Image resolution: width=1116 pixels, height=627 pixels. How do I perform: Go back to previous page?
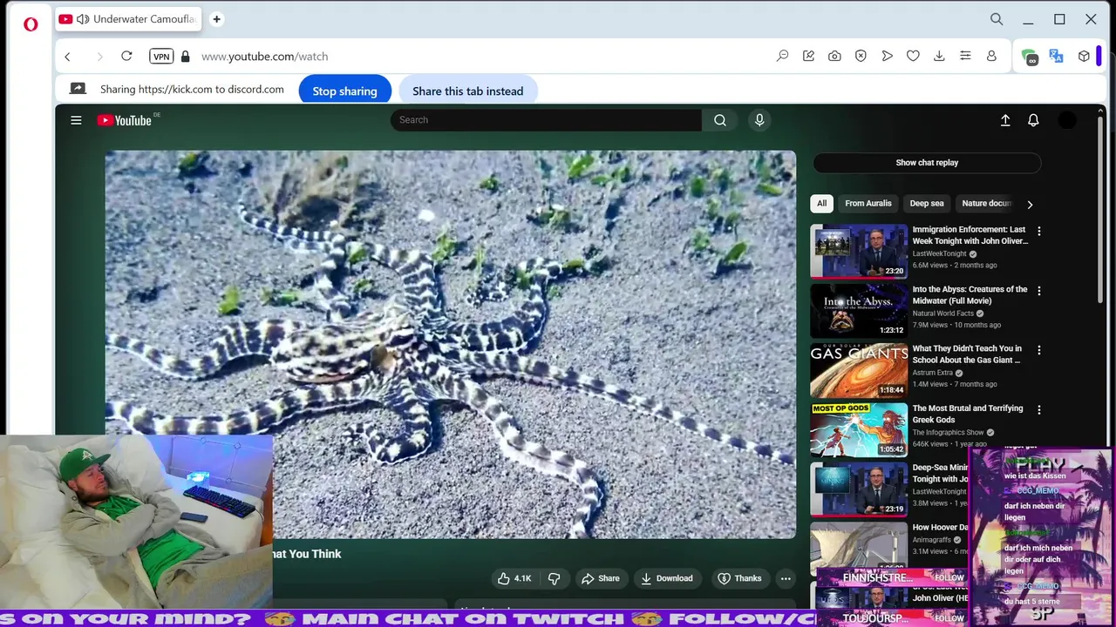[67, 57]
